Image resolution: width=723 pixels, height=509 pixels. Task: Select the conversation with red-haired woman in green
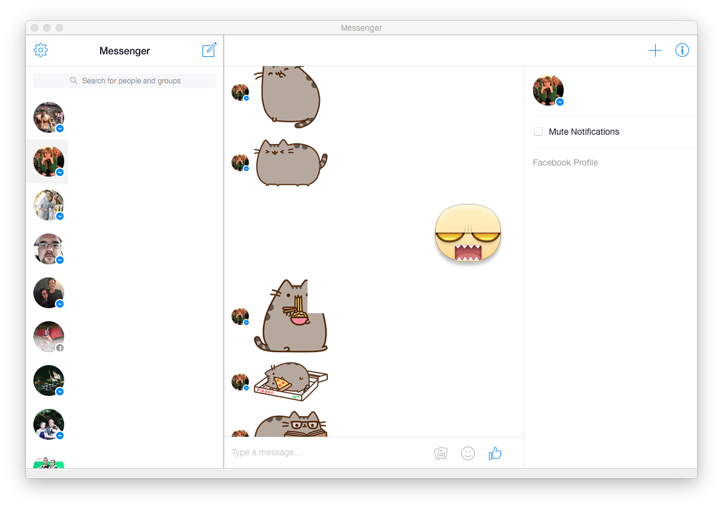[48, 161]
